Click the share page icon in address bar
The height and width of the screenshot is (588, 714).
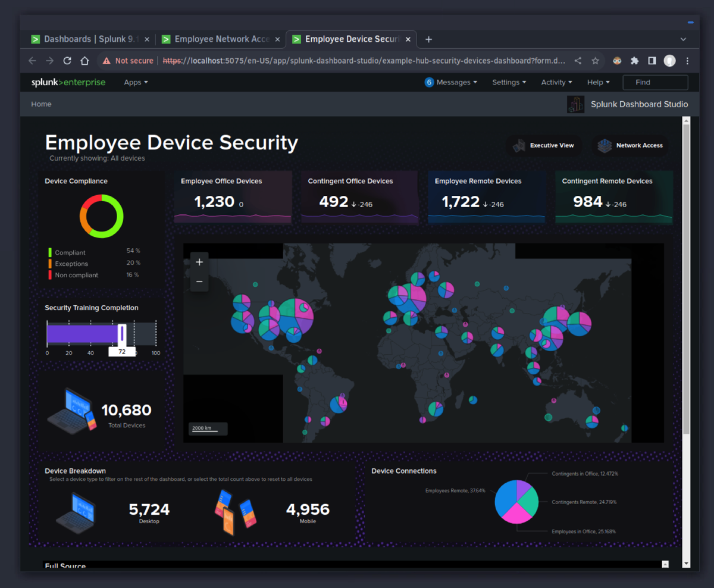point(578,61)
